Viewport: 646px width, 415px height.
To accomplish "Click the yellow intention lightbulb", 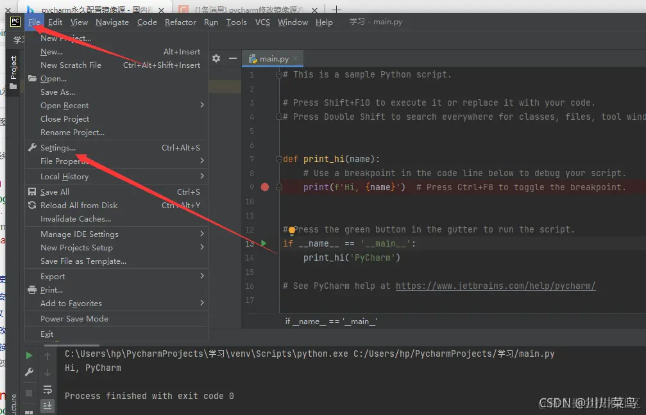I will pyautogui.click(x=292, y=230).
